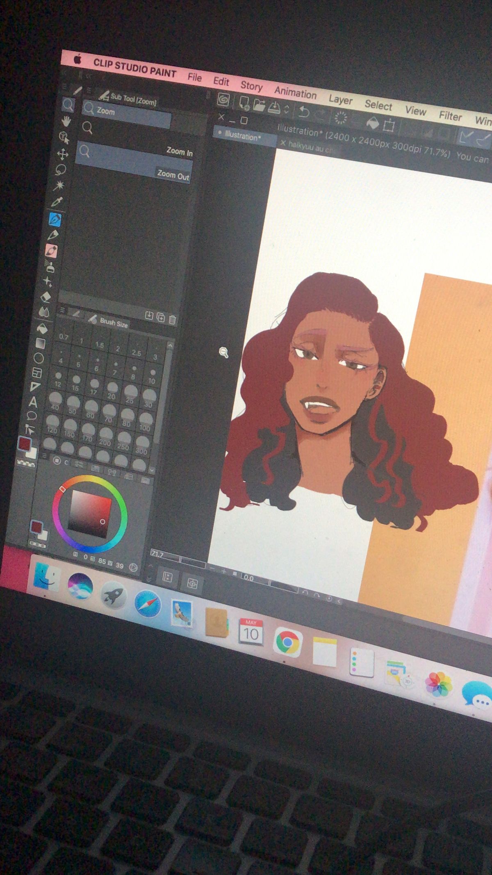Select the Decoration sparkle tool
492x875 pixels.
coord(48,281)
